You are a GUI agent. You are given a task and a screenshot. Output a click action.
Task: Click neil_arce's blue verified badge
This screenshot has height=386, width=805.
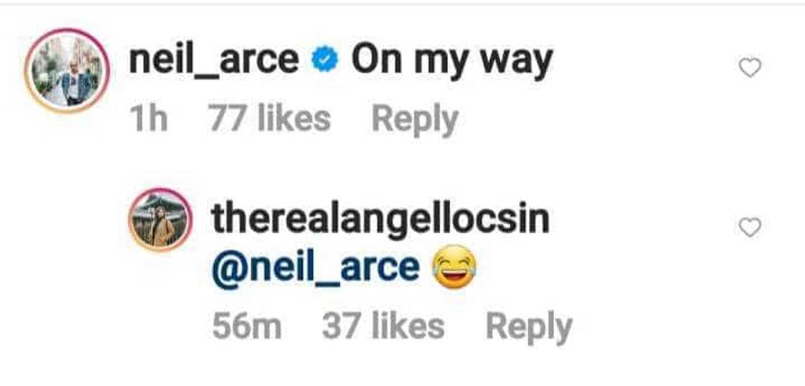(325, 61)
